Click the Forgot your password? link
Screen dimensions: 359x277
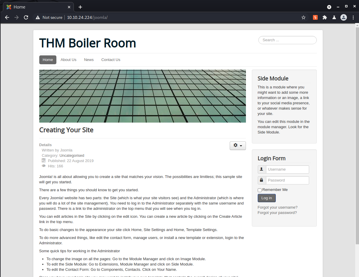(x=277, y=212)
